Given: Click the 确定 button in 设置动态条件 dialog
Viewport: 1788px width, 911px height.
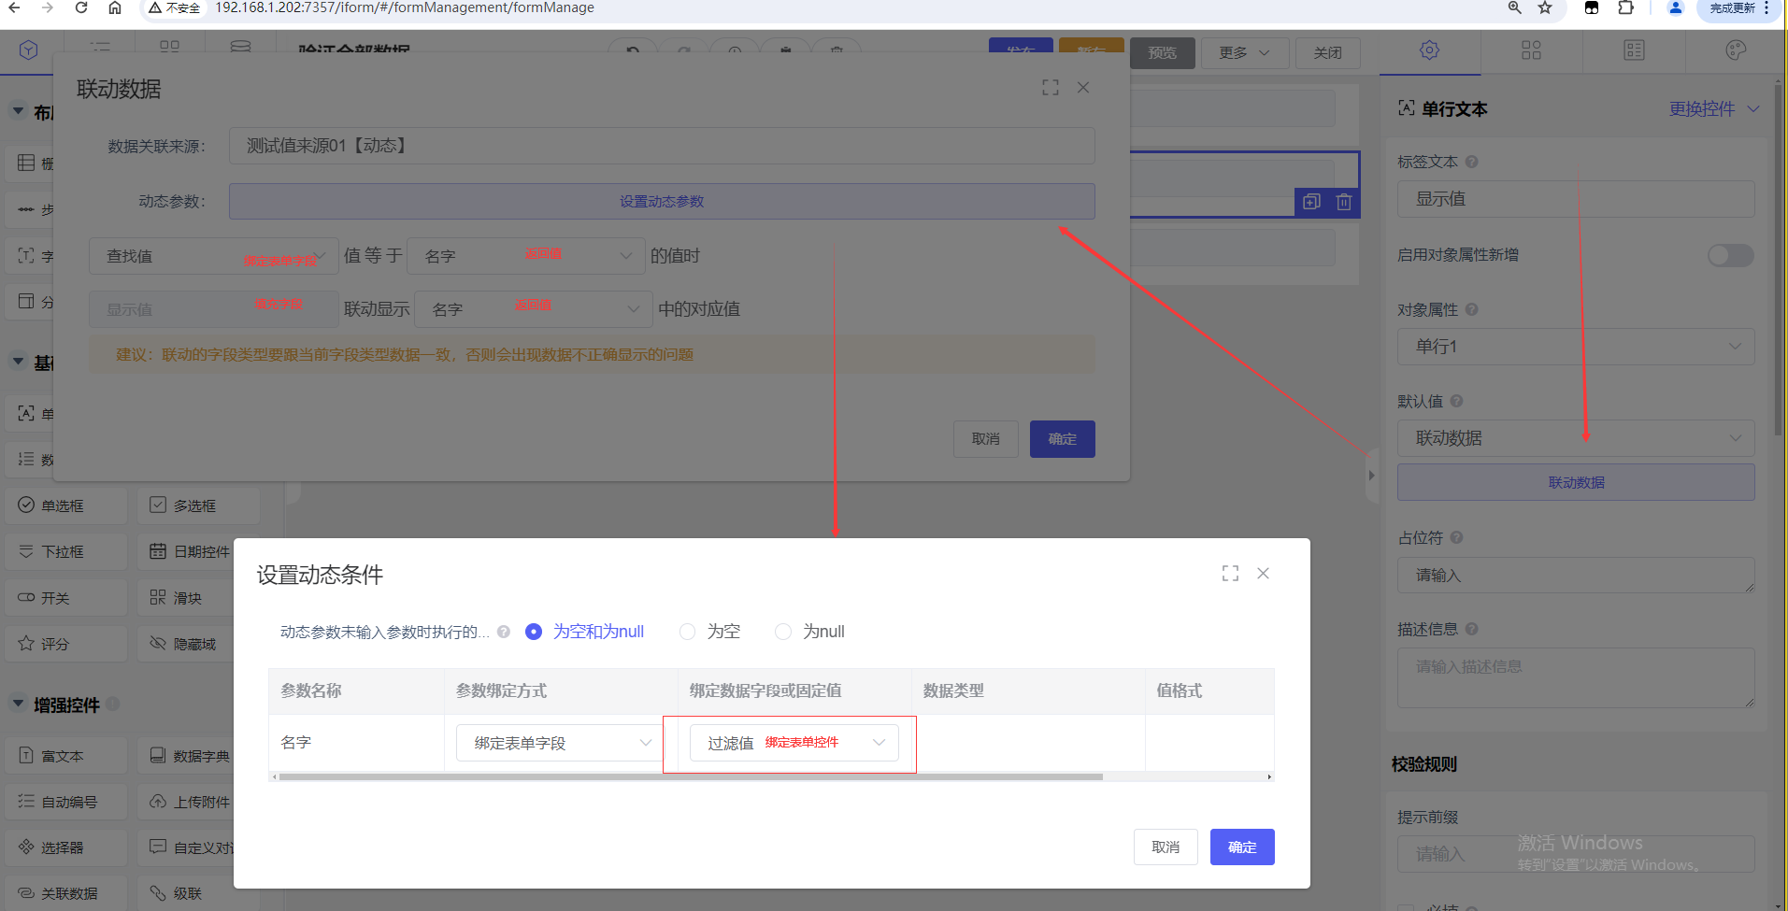Looking at the screenshot, I should (x=1241, y=847).
